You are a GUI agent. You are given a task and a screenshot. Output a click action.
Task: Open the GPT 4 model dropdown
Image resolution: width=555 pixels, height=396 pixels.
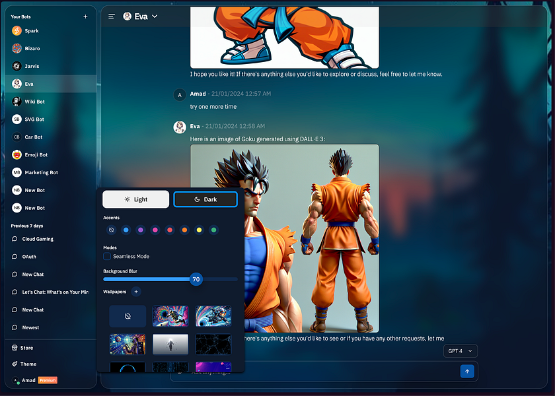461,351
